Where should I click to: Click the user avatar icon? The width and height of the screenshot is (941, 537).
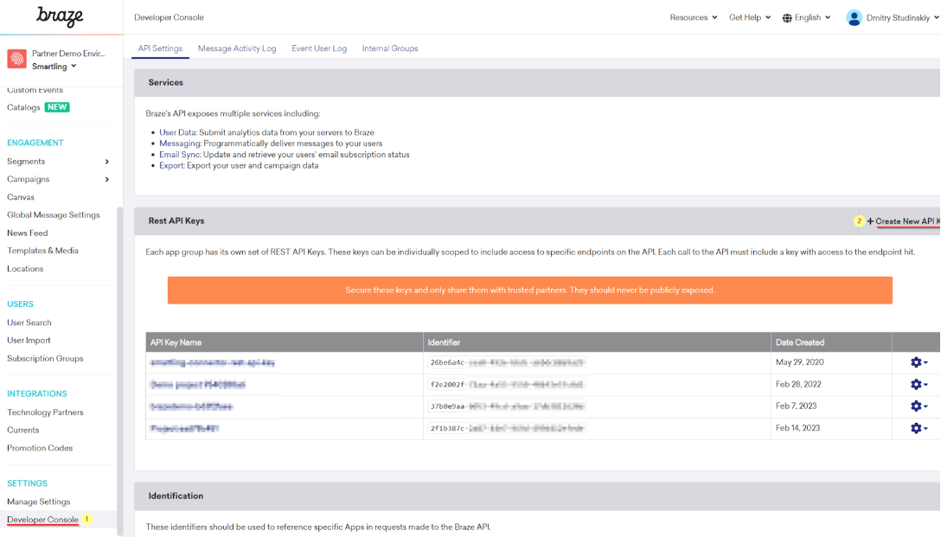coord(854,18)
